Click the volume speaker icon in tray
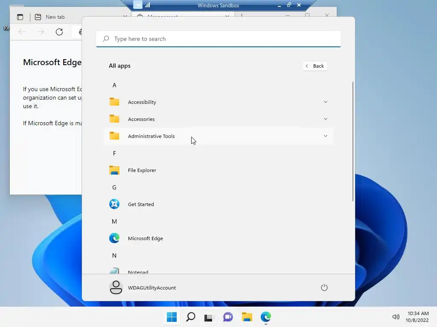Screen dimensions: 437x327 coord(396,317)
